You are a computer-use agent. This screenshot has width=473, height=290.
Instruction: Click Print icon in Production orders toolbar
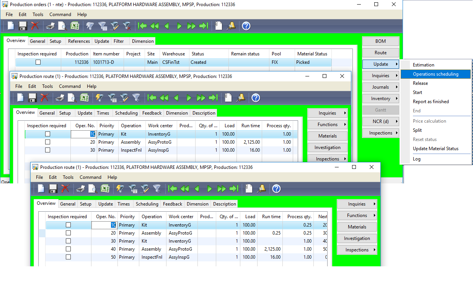pos(50,26)
